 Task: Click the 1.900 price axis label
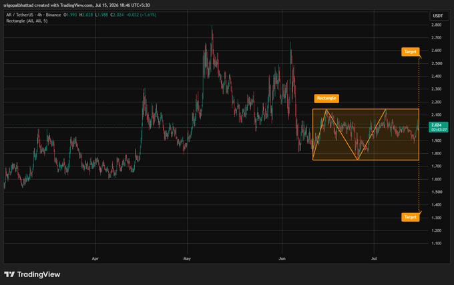[437, 141]
